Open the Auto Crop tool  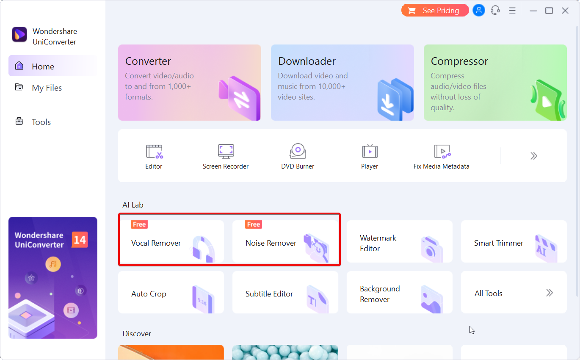tap(171, 292)
